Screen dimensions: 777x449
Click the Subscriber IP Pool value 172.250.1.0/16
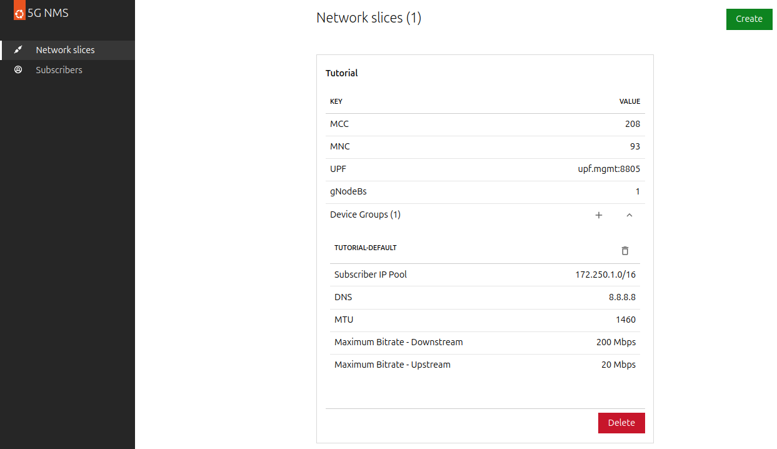click(x=606, y=275)
